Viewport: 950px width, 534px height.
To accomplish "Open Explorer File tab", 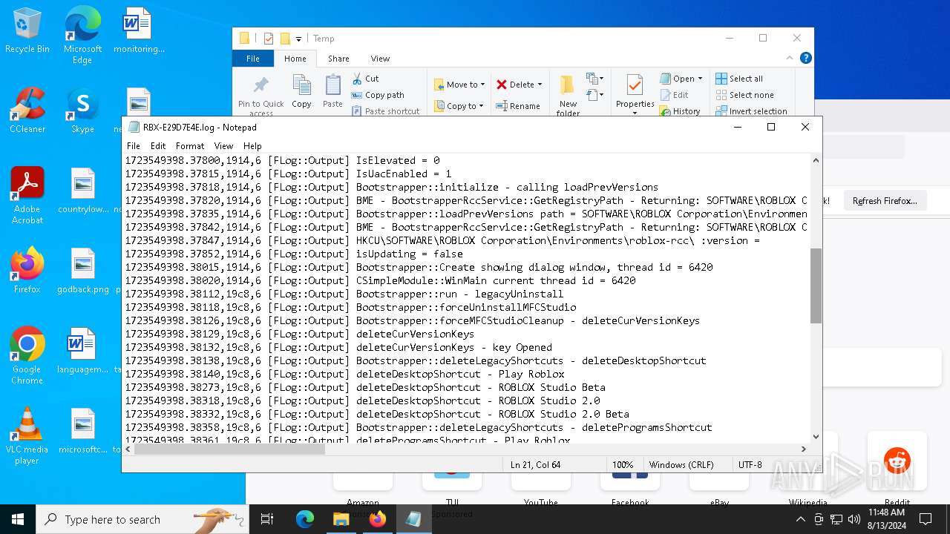I will pos(253,59).
